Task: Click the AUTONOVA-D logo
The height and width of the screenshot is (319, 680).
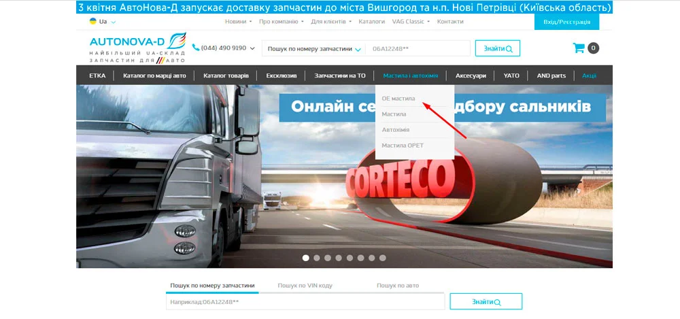Action: pos(137,48)
